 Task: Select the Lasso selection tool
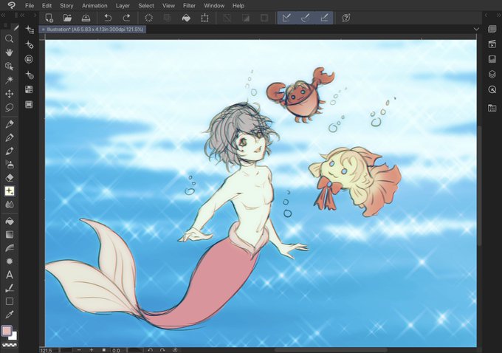(x=10, y=107)
